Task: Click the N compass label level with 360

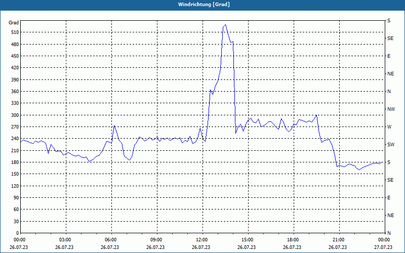Action: coord(389,92)
